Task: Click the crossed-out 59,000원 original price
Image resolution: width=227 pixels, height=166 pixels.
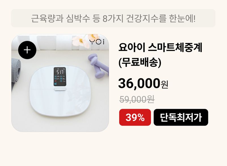Action: [137, 99]
